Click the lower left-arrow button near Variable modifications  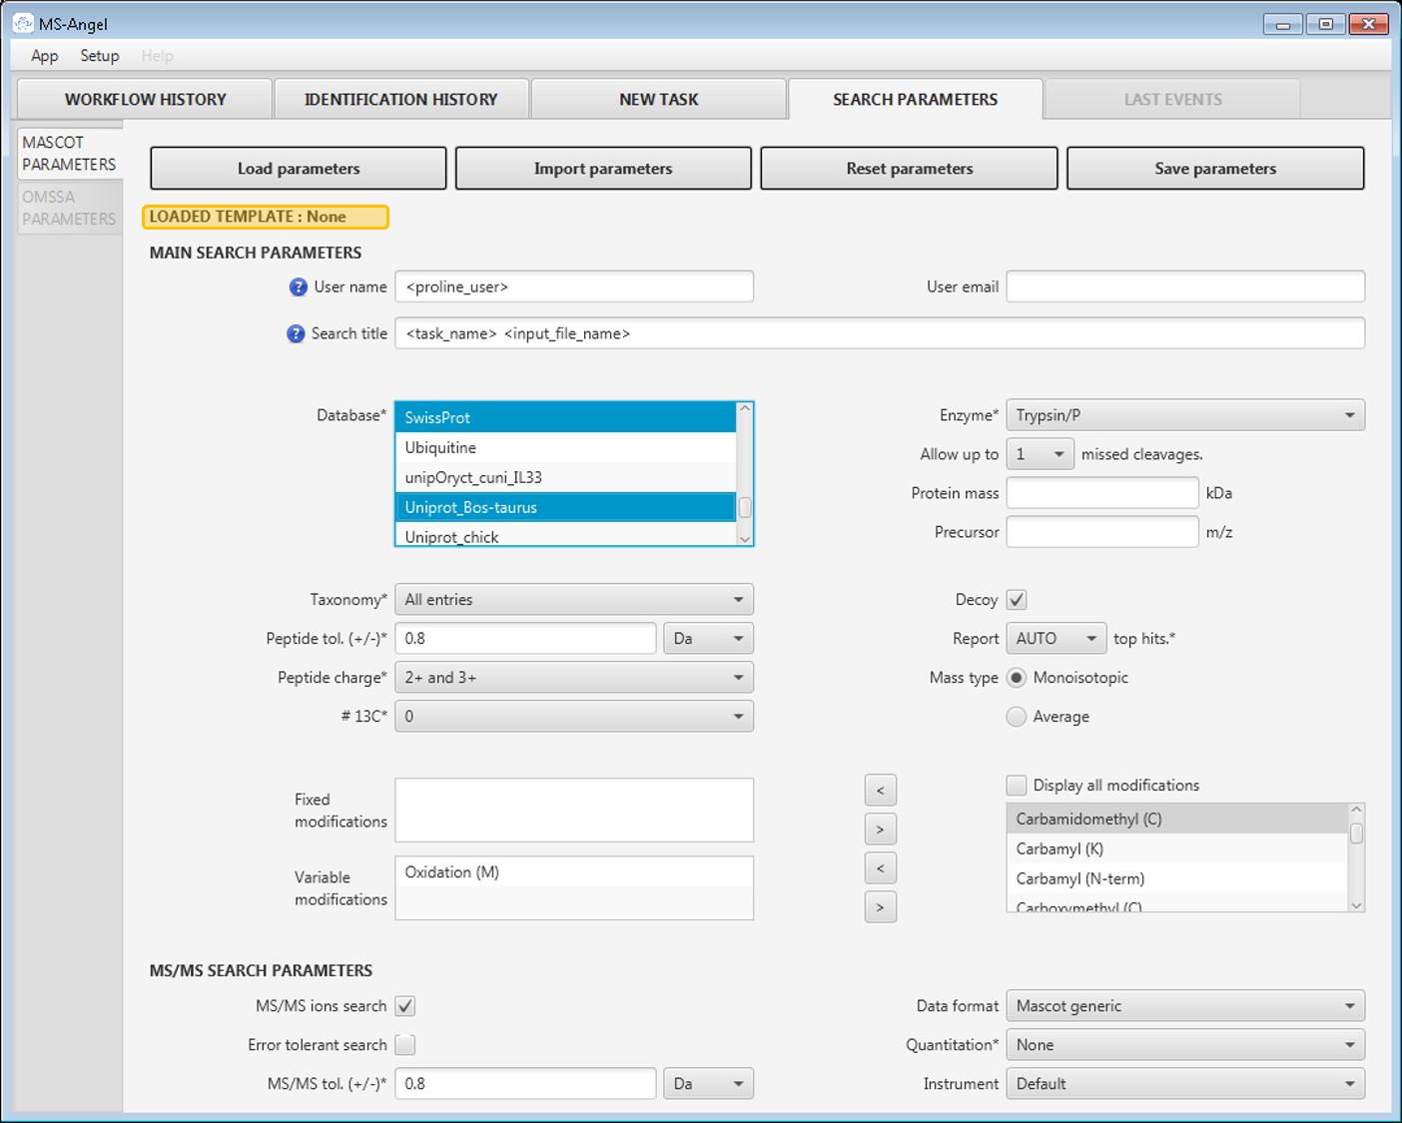880,868
